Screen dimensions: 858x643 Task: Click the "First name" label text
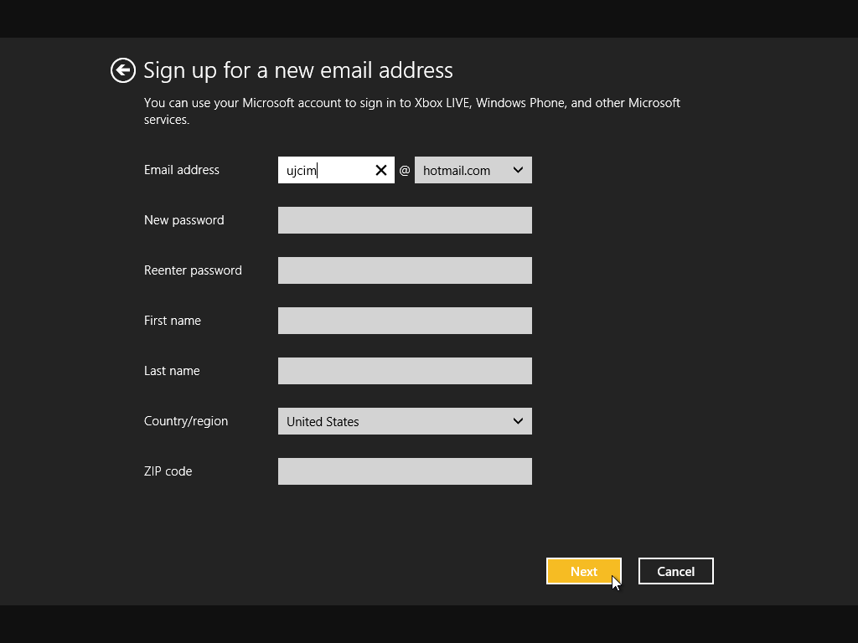pyautogui.click(x=173, y=321)
